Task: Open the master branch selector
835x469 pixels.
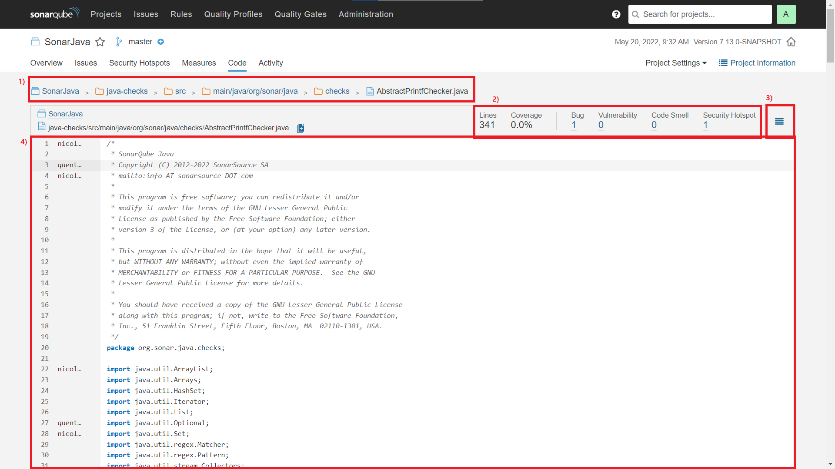Action: tap(140, 42)
